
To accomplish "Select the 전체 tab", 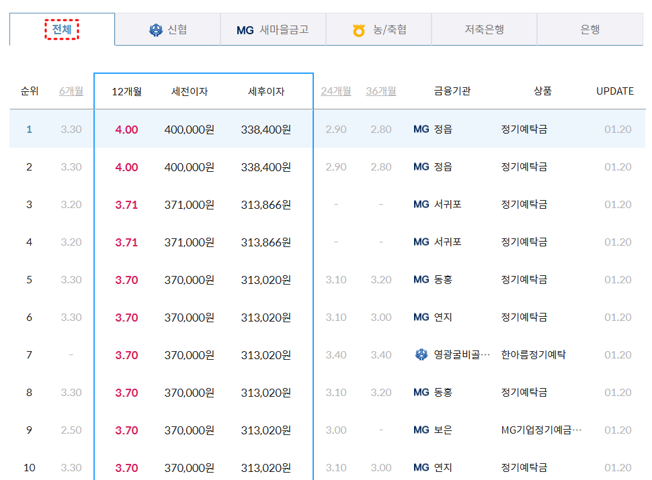I will 62,29.
